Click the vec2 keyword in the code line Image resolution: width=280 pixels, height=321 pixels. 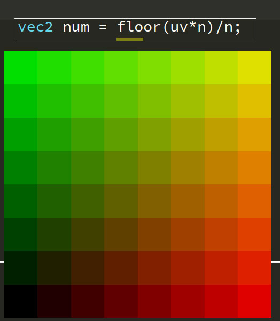tap(36, 27)
